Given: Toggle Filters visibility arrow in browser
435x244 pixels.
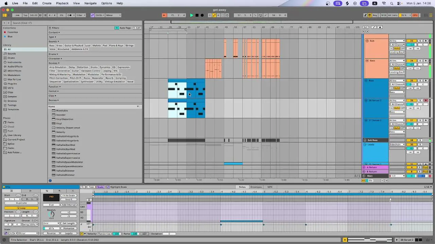Looking at the screenshot, I should point(50,28).
